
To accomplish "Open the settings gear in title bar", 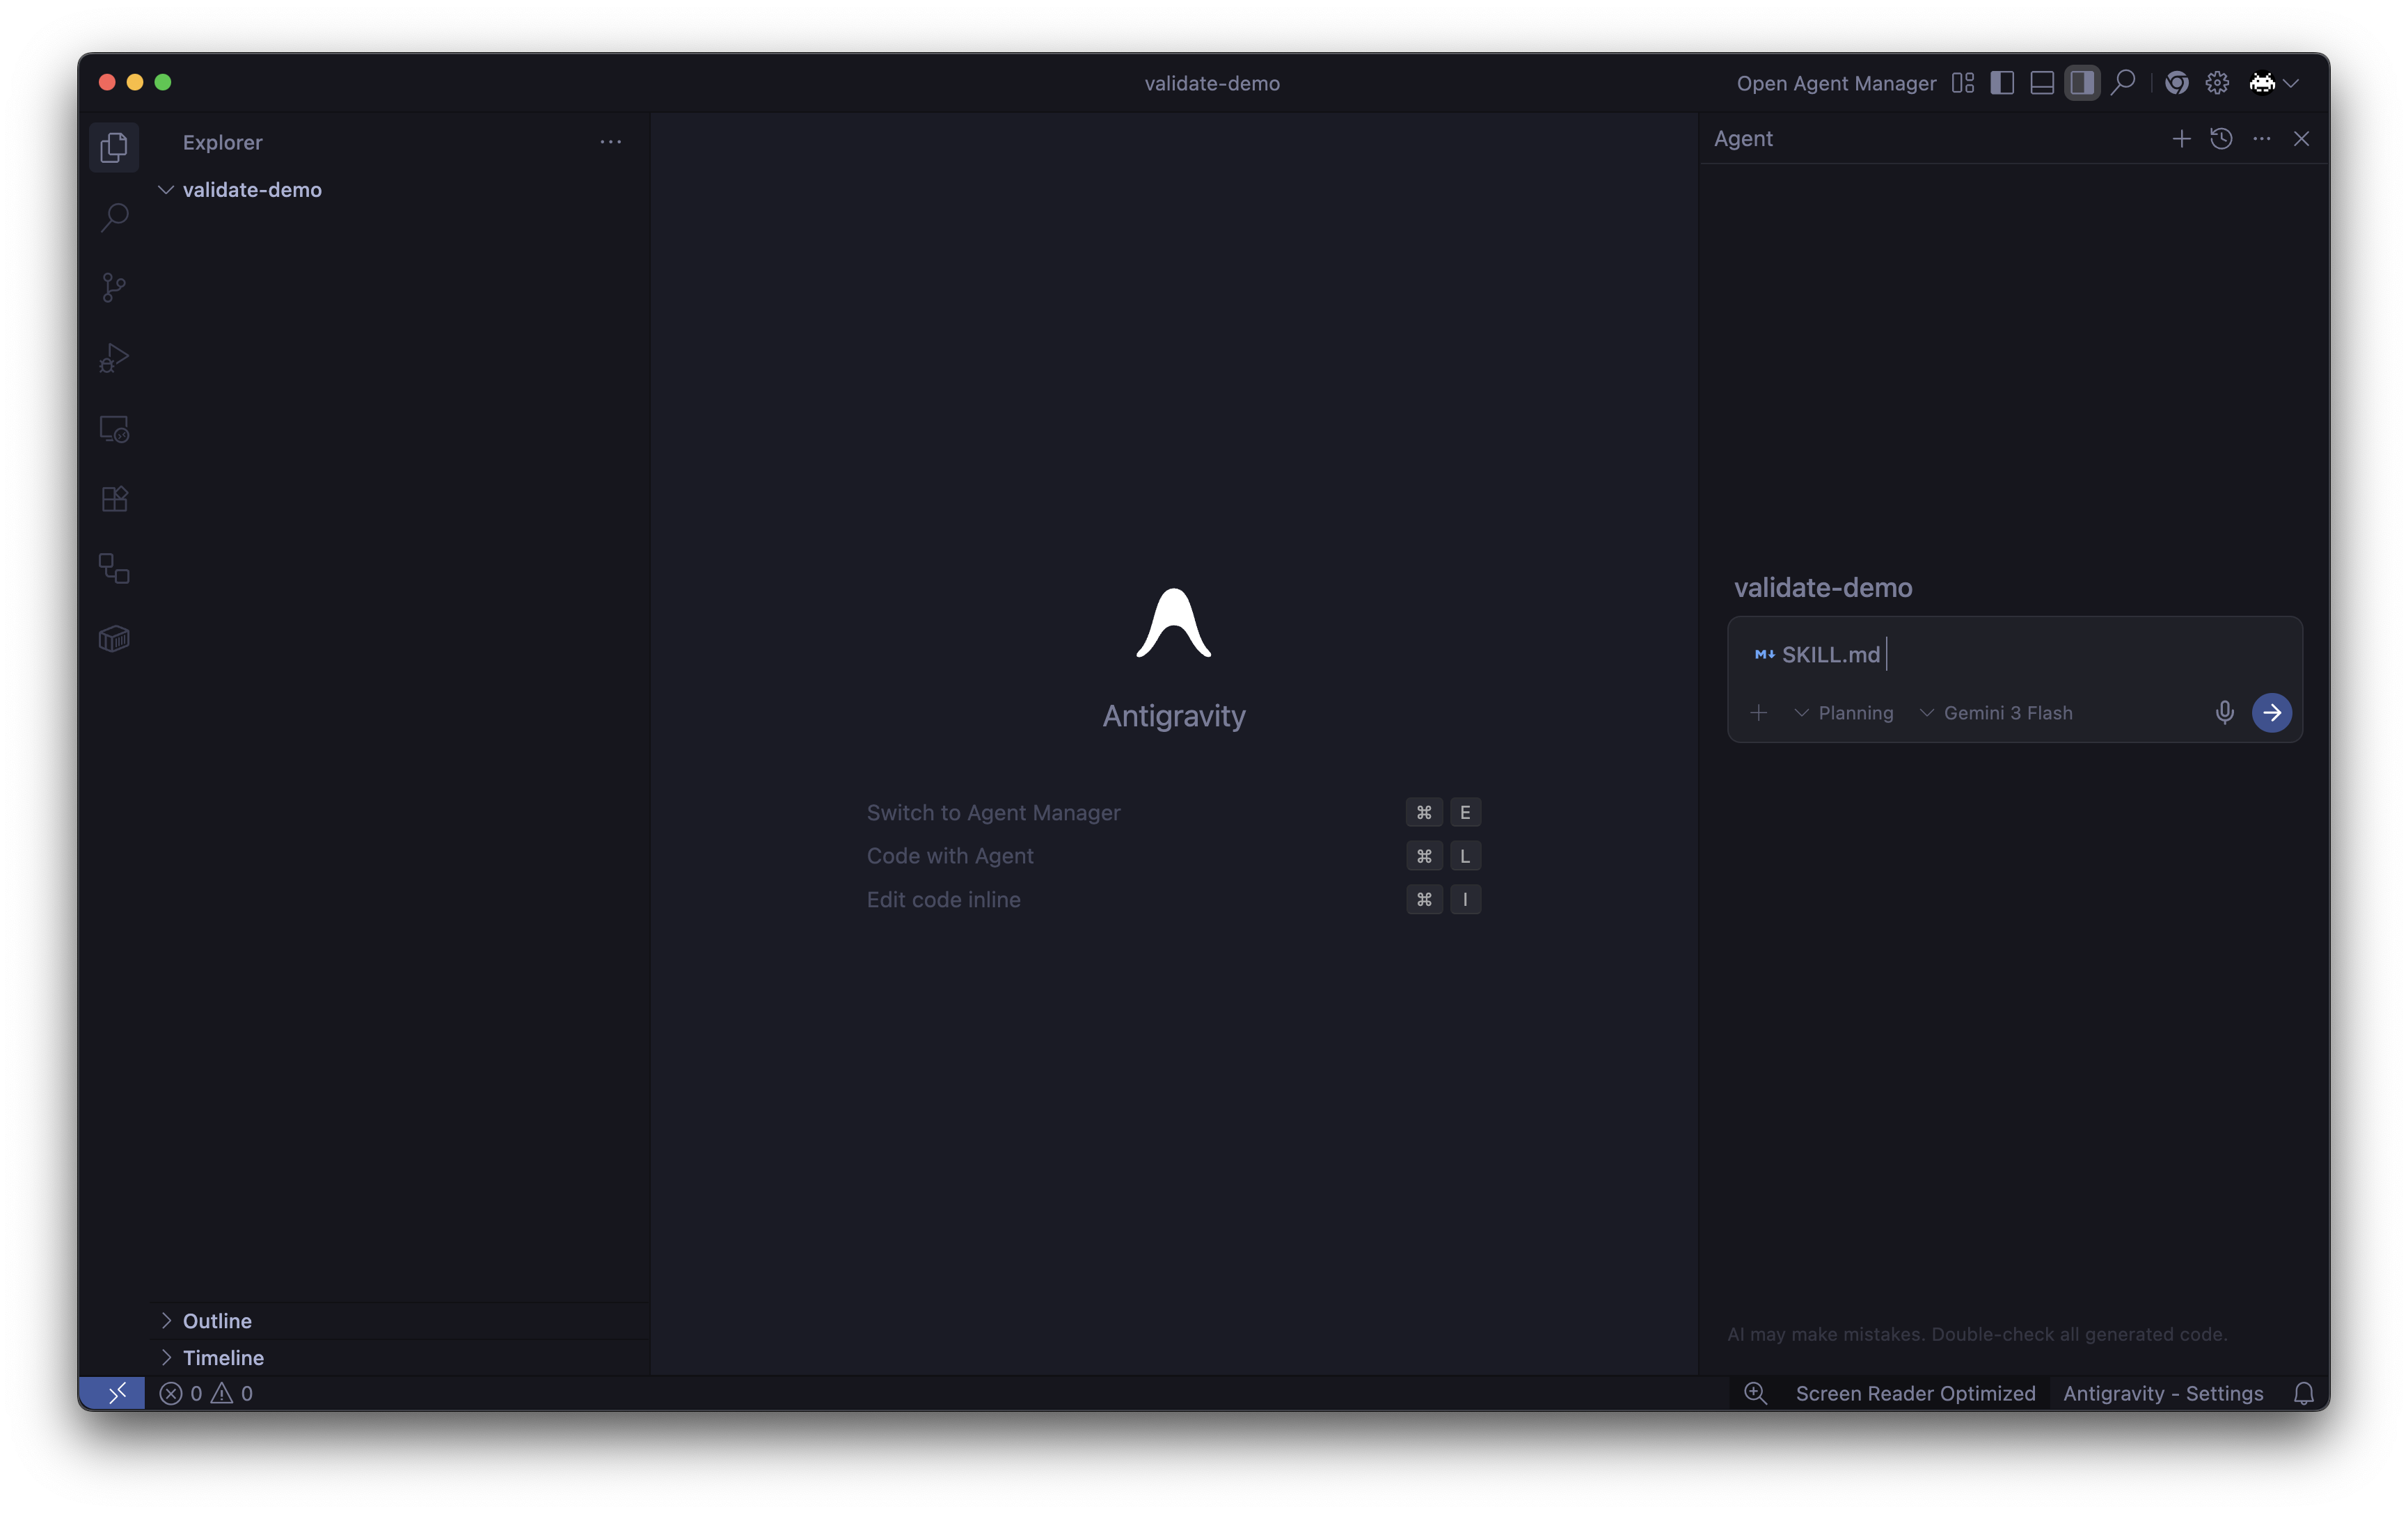I will coord(2217,83).
